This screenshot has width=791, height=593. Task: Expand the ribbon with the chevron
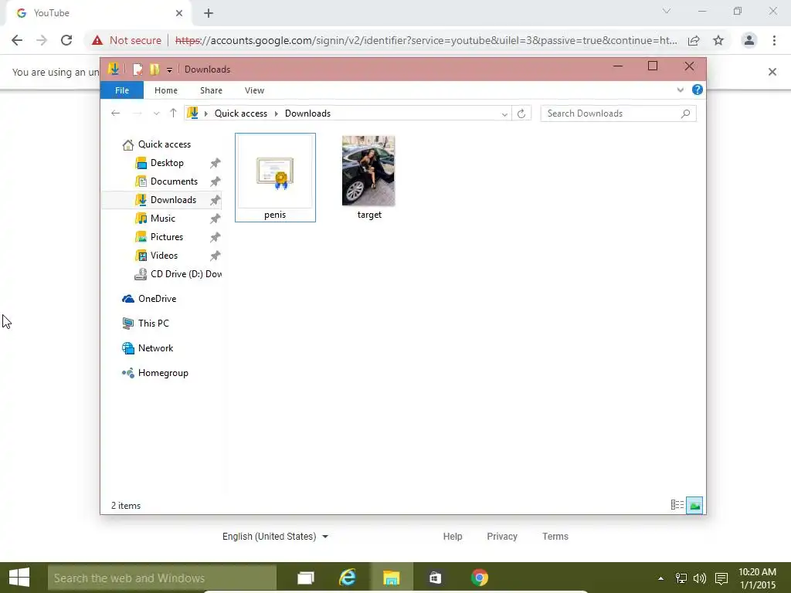point(680,90)
